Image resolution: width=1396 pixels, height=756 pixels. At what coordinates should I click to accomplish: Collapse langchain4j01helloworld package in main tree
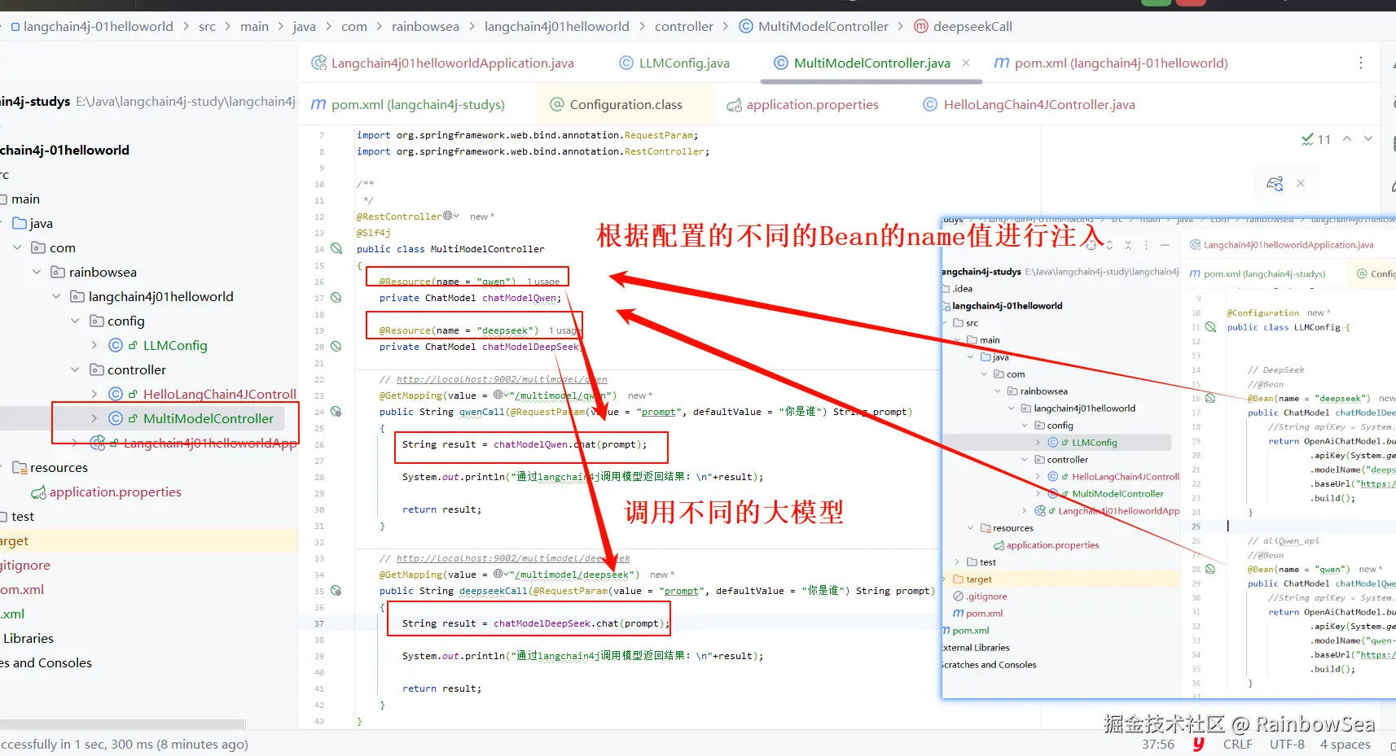(56, 296)
